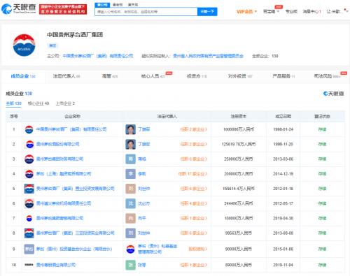Open the main company link after 主公司
Viewport: 350px width, 276px height.
coord(98,56)
